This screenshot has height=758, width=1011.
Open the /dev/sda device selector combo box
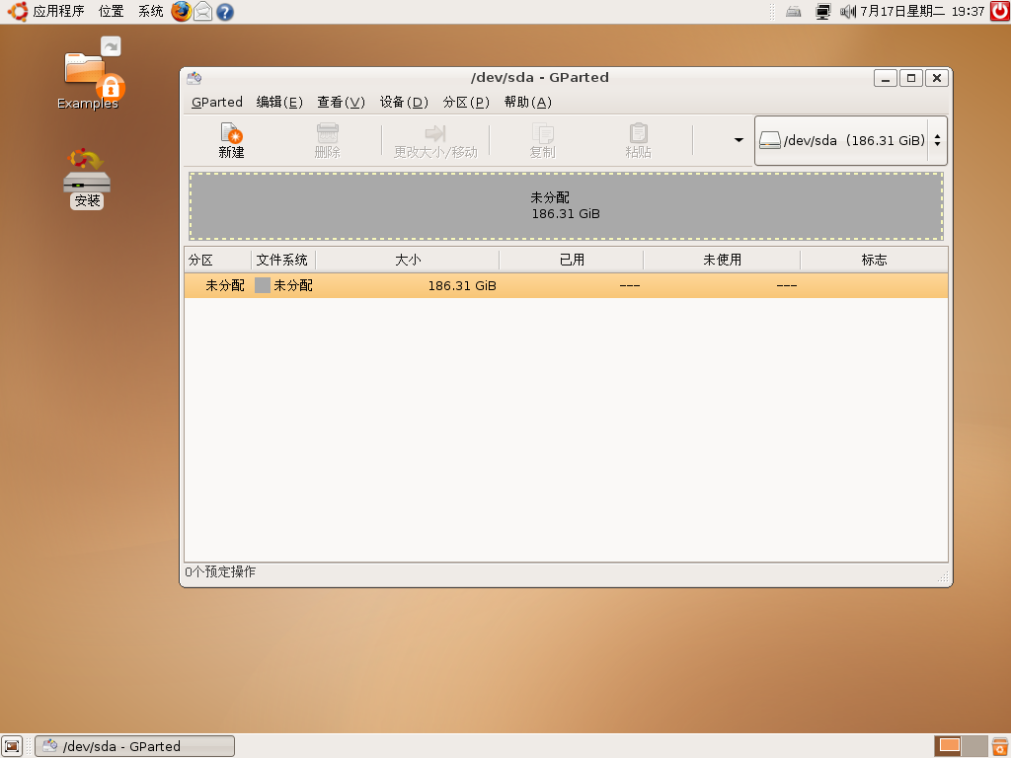(850, 140)
